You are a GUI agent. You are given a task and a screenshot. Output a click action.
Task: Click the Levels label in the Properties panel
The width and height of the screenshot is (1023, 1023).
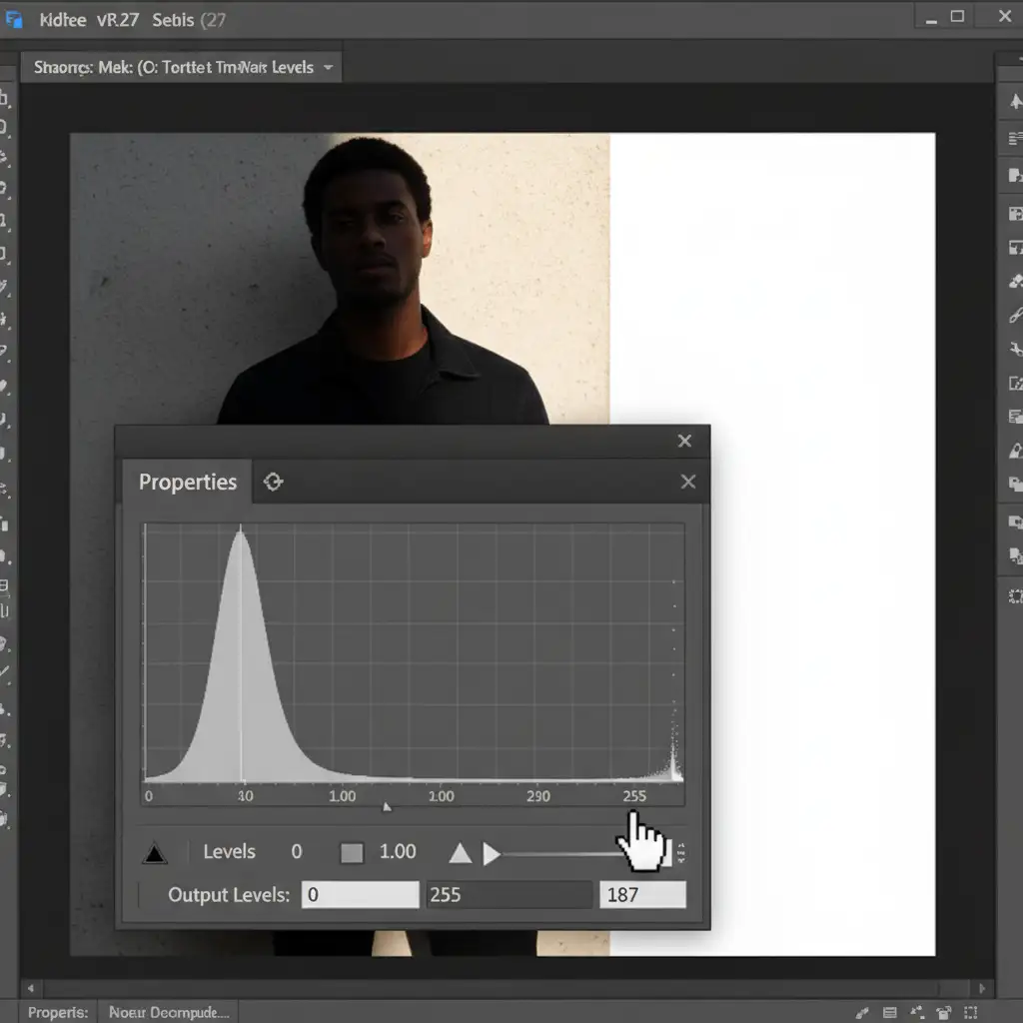(229, 852)
